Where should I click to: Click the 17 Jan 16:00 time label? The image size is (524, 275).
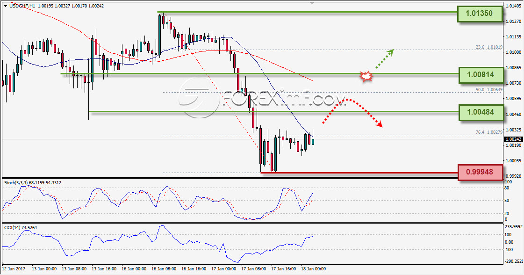283,268
